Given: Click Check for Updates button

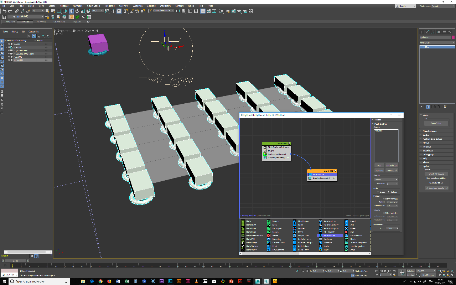Looking at the screenshot, I should tap(436, 173).
